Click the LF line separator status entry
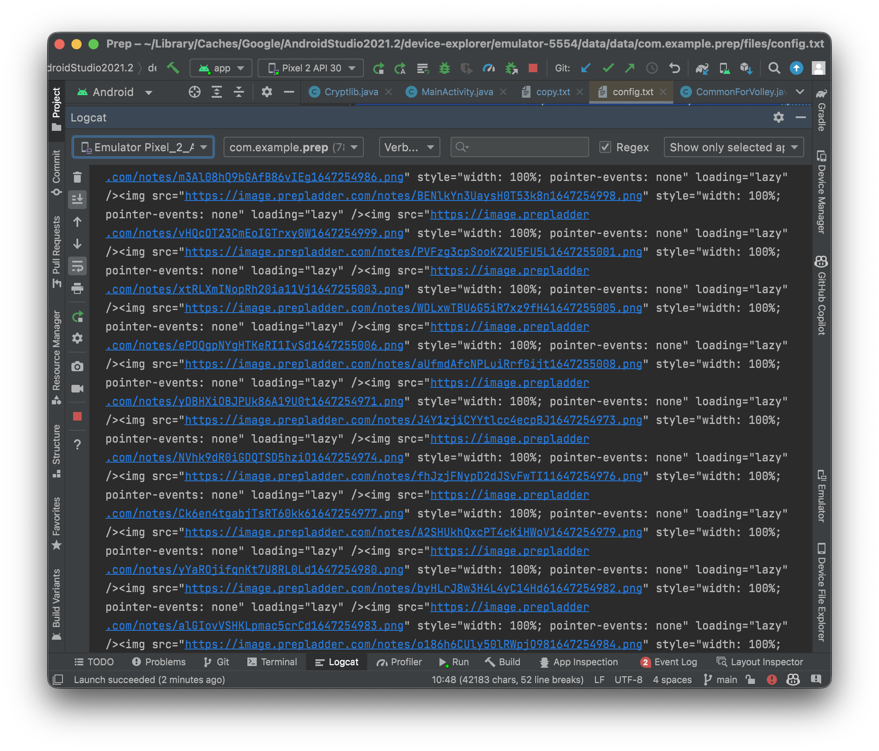Image resolution: width=879 pixels, height=751 pixels. click(599, 680)
